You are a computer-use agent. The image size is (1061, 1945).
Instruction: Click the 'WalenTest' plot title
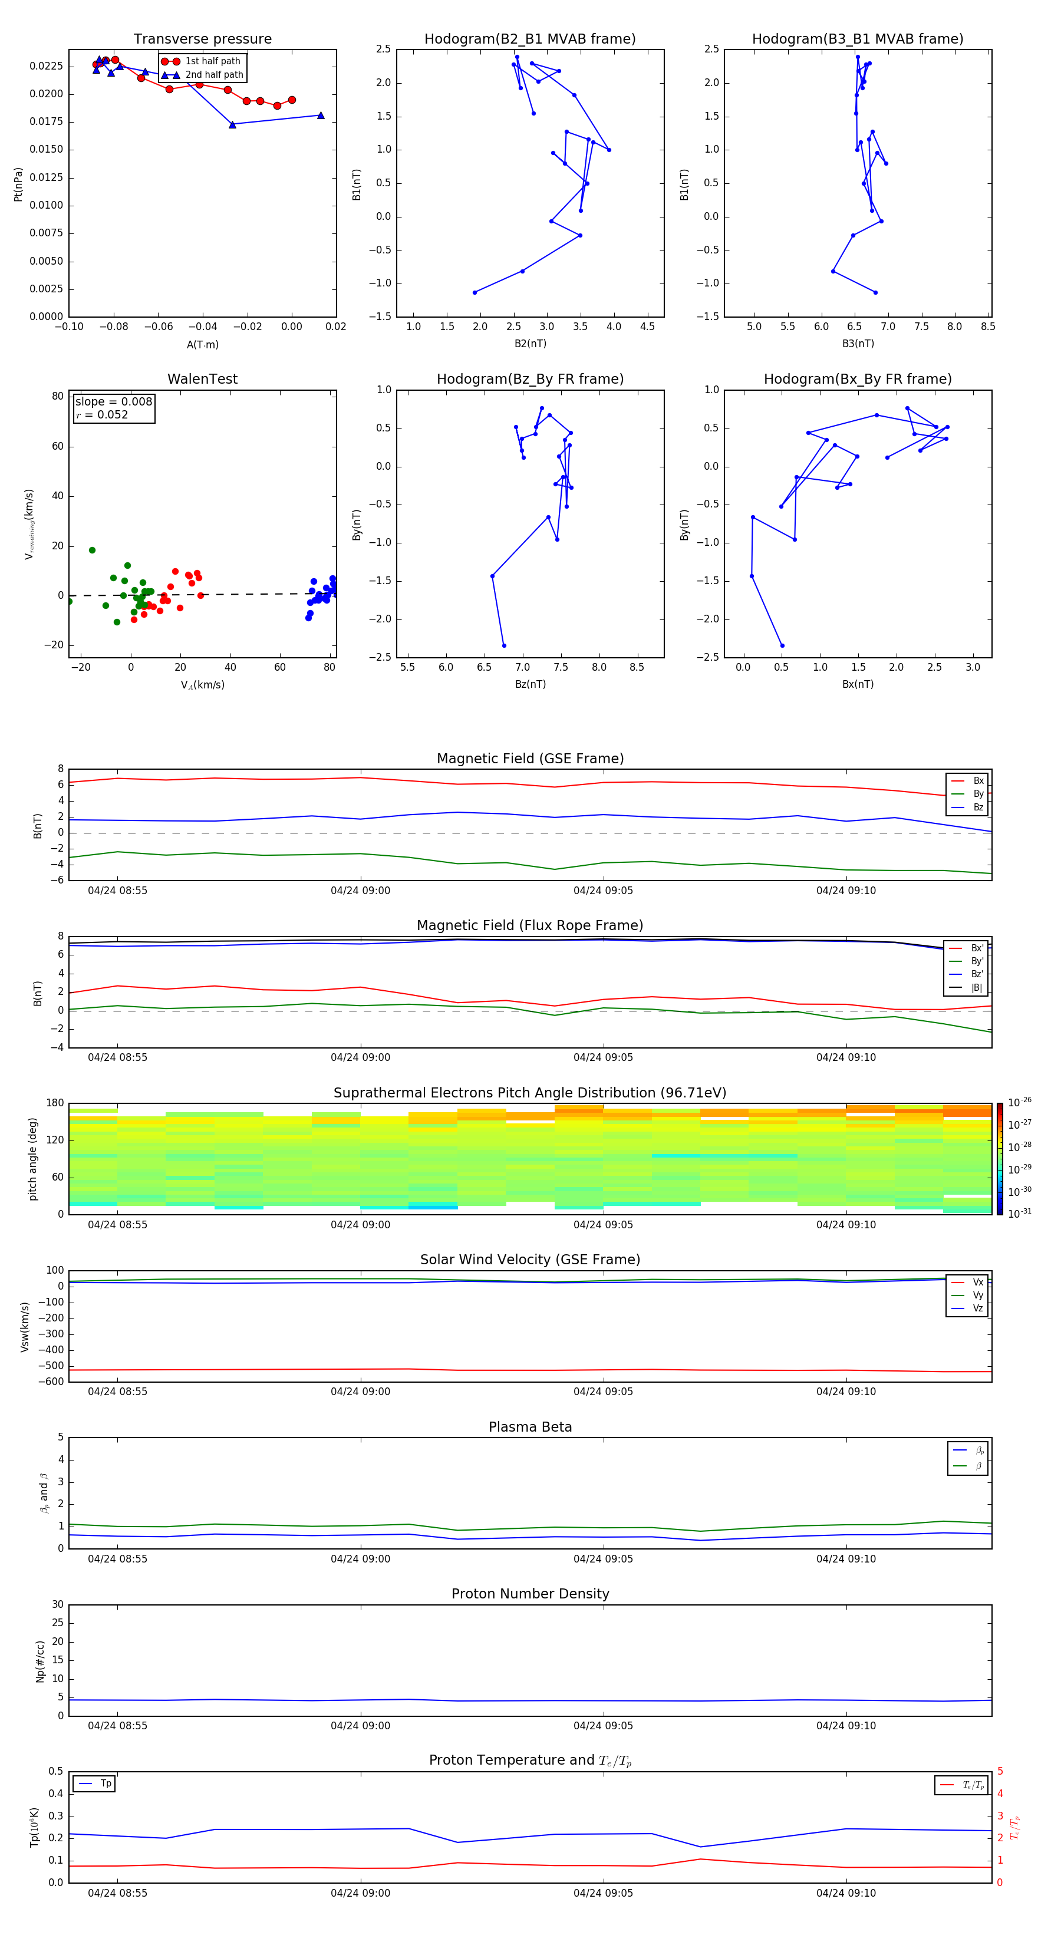(x=202, y=379)
